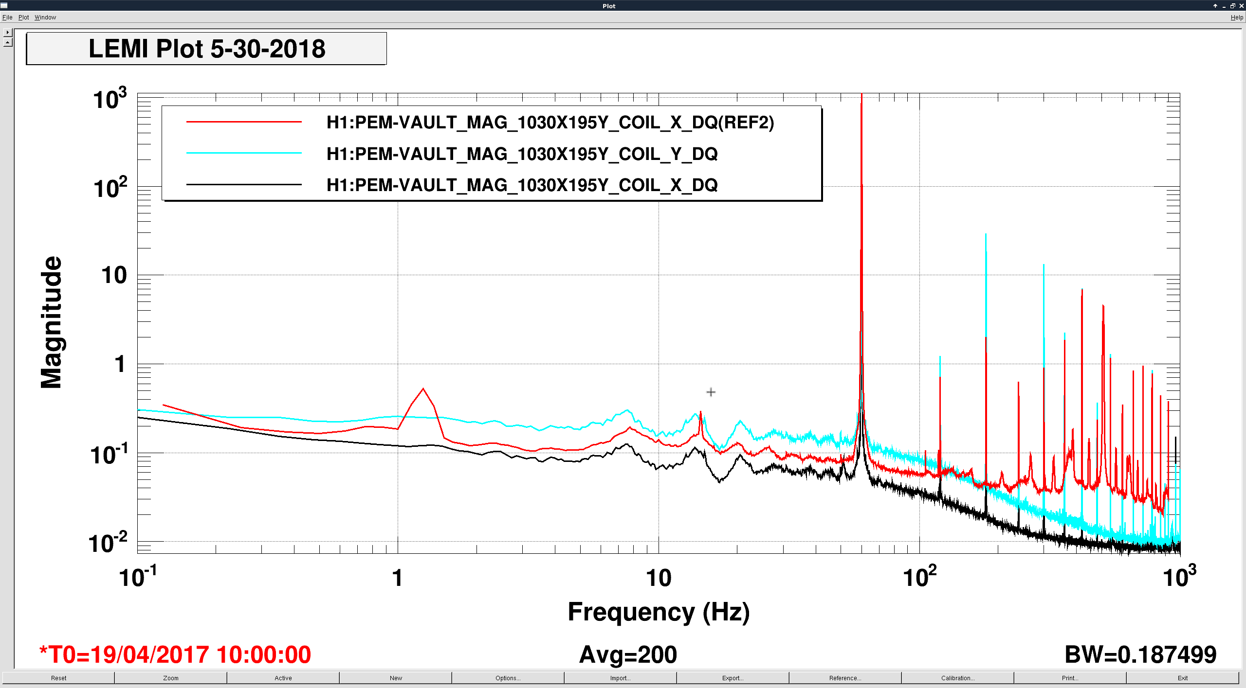Open the Calibration... dialog

[957, 678]
